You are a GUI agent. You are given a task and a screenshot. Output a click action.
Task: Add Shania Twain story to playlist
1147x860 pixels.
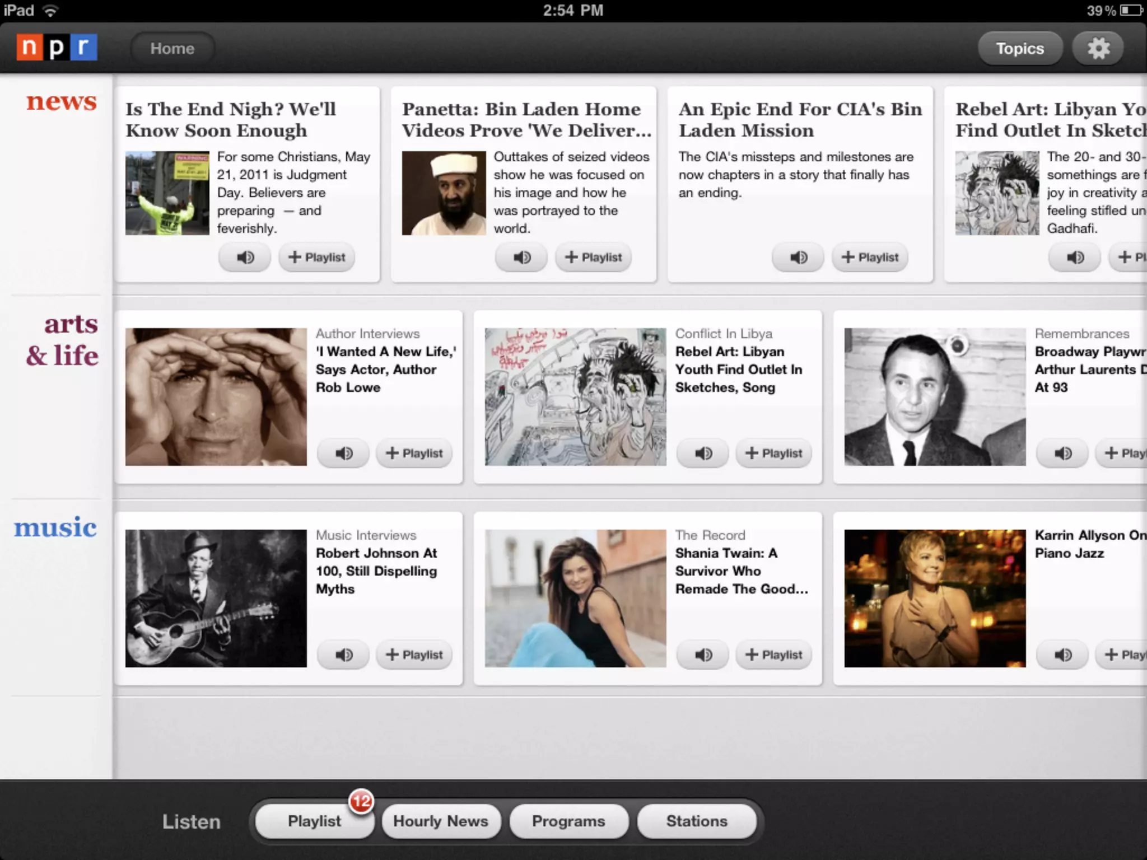pyautogui.click(x=774, y=655)
